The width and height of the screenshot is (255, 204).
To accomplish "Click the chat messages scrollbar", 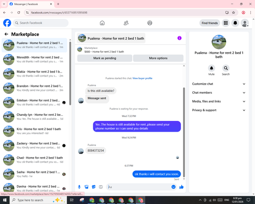I will coord(184,133).
